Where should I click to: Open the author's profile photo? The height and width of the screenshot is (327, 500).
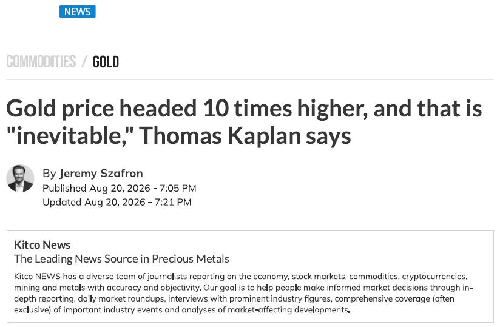click(x=20, y=178)
